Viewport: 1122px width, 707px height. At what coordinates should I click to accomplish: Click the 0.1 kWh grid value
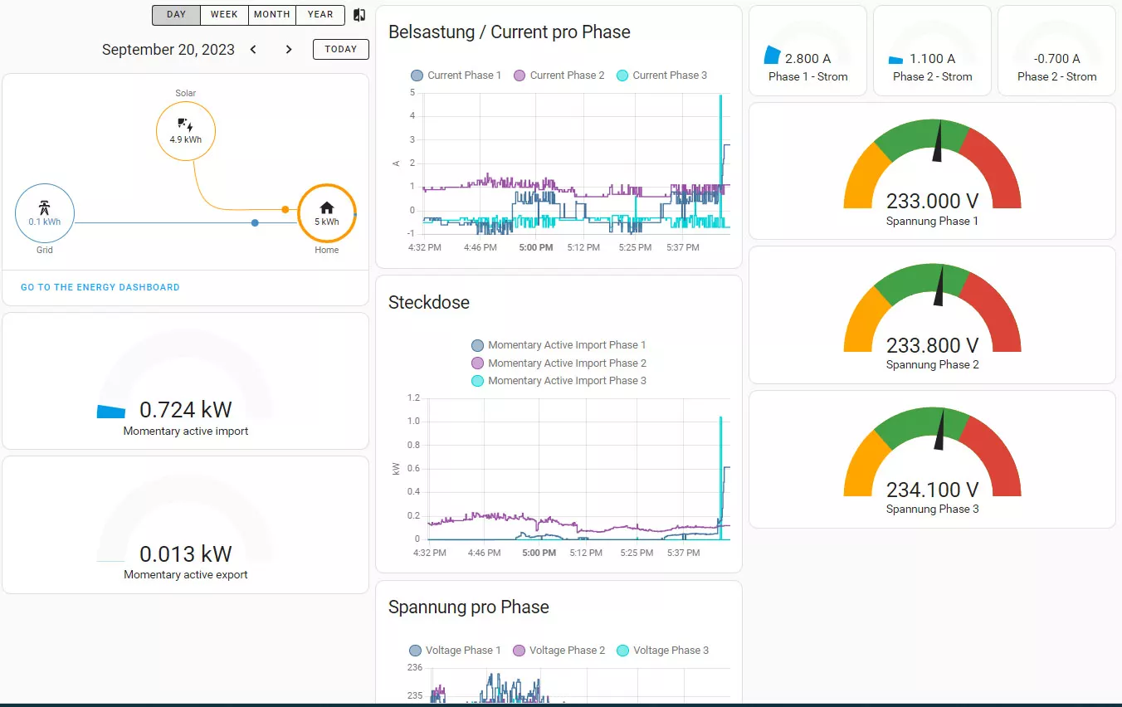tap(45, 222)
